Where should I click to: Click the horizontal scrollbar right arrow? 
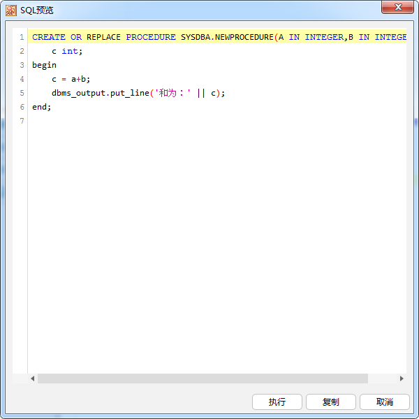(402, 378)
